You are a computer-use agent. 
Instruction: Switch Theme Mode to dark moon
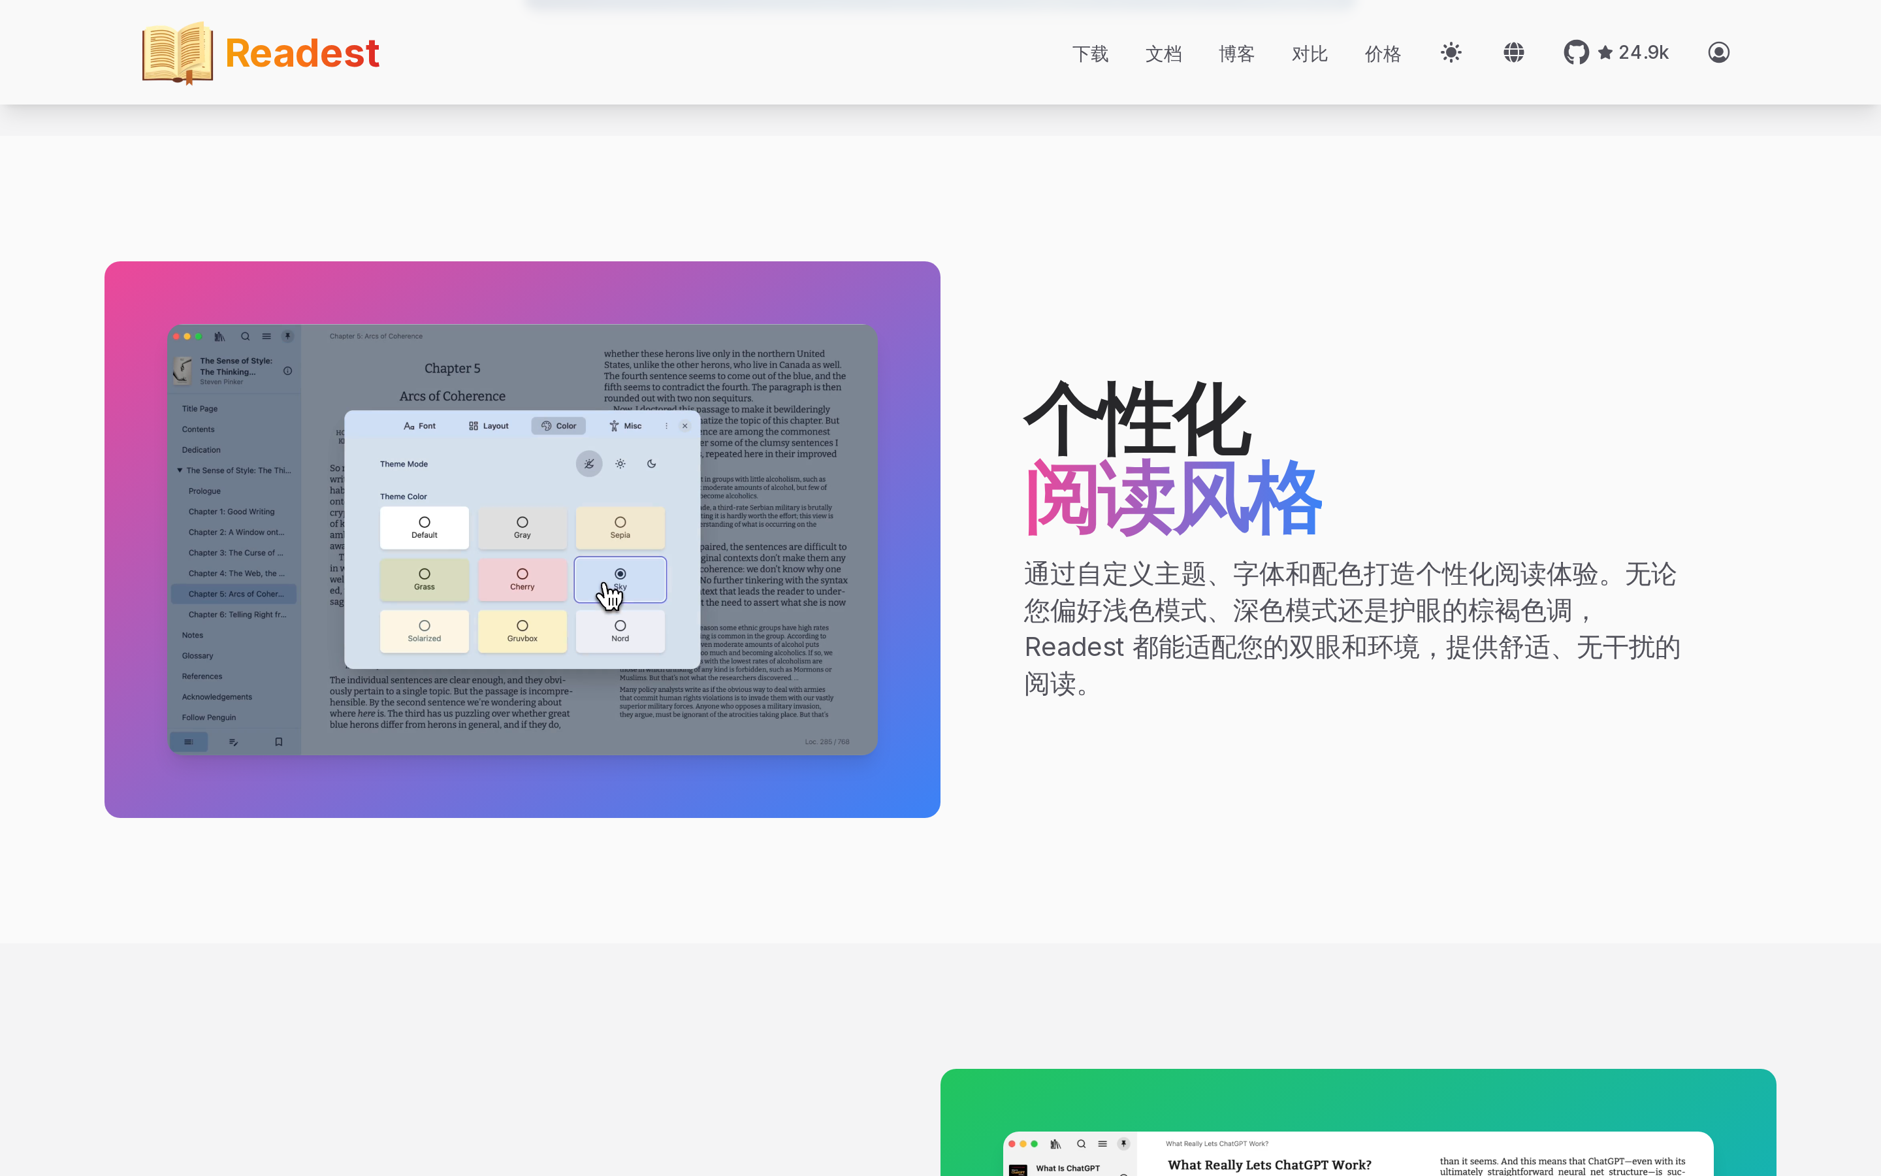tap(651, 465)
